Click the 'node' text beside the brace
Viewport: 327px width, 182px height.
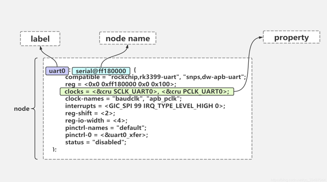click(22, 109)
